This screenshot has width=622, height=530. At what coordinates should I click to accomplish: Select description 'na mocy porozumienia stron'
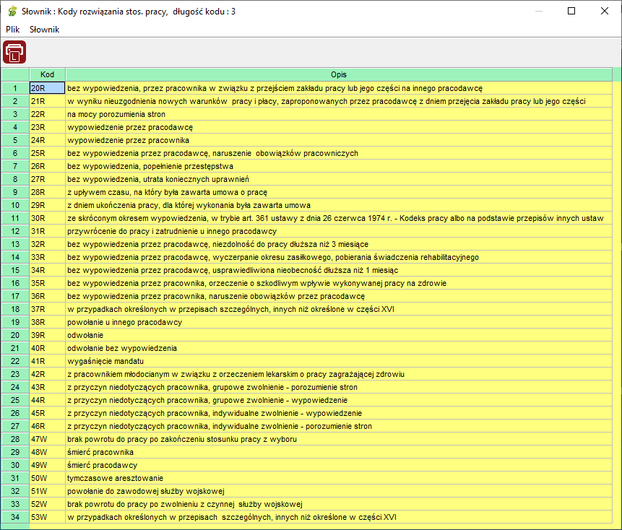pos(339,114)
